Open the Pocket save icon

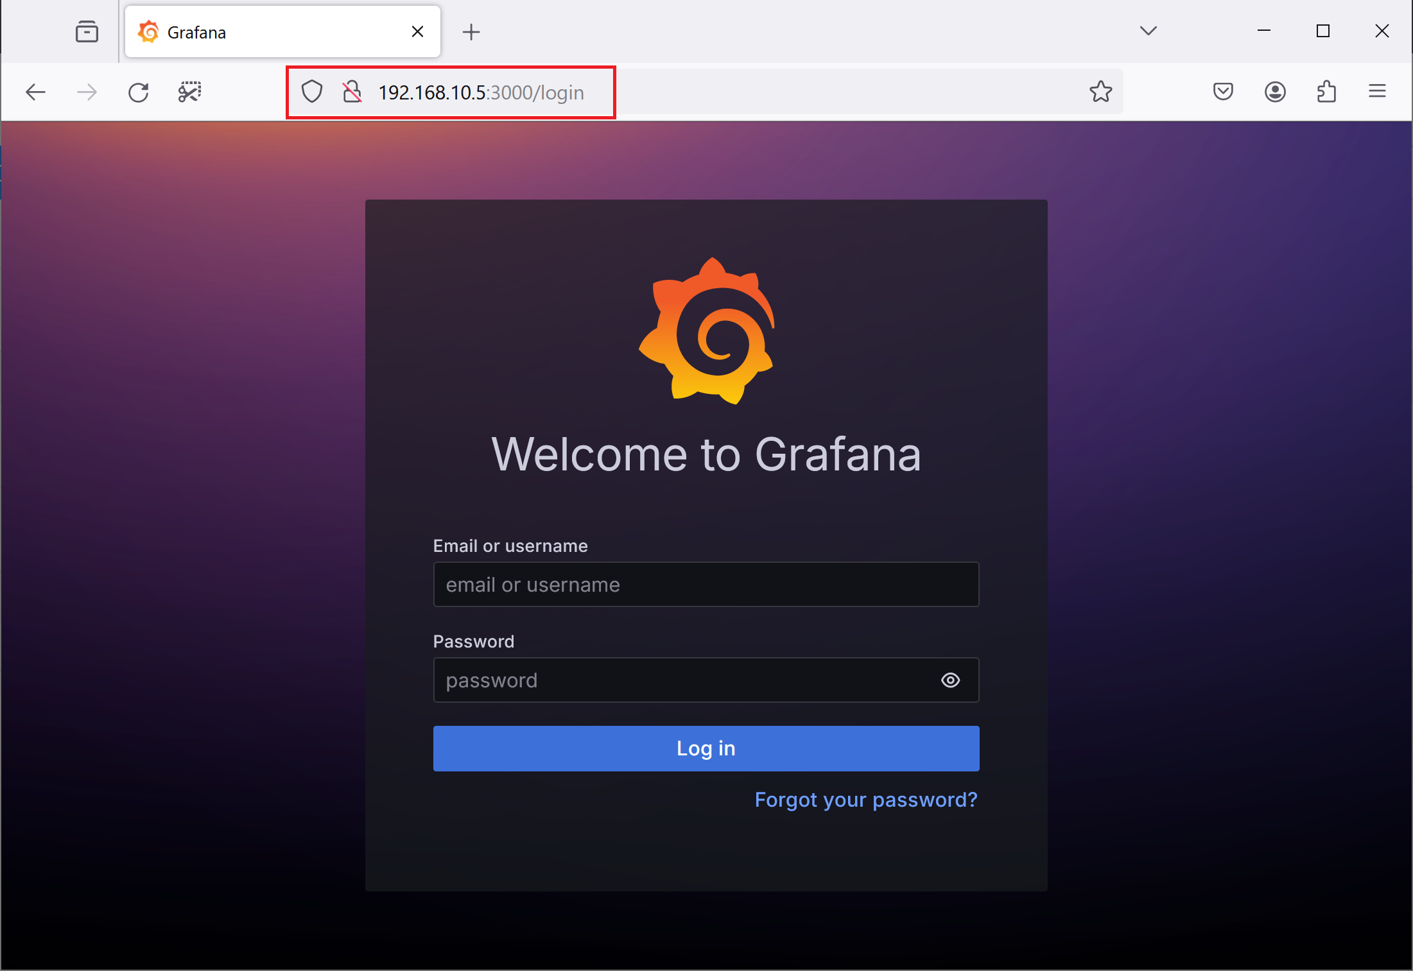(1223, 92)
